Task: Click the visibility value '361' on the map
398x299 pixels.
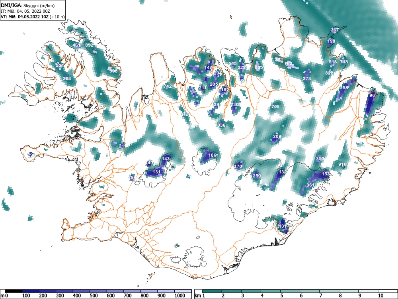Action: tap(310, 185)
